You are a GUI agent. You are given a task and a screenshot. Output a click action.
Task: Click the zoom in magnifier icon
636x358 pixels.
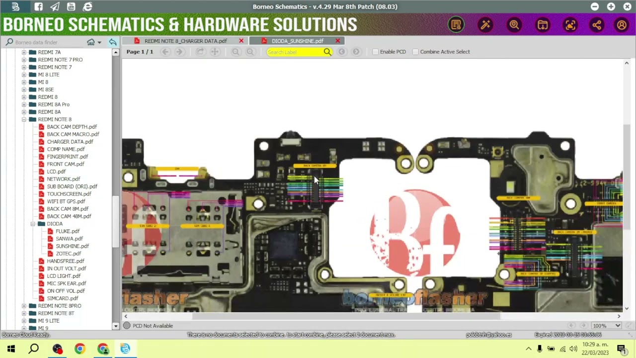[250, 52]
